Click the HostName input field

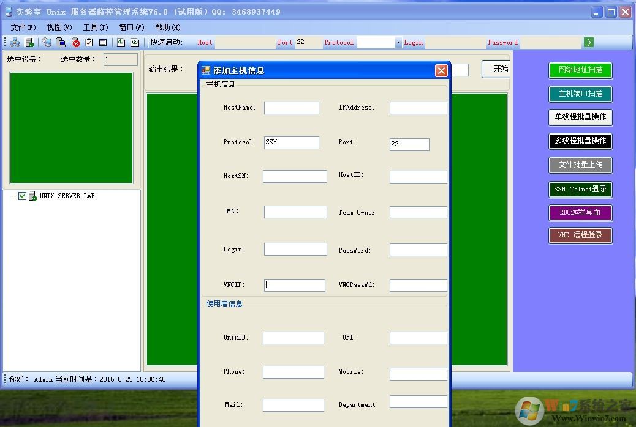click(x=291, y=108)
